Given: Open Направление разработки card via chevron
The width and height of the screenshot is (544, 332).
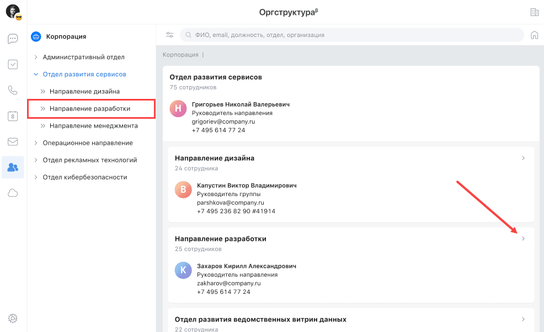Looking at the screenshot, I should (x=523, y=239).
